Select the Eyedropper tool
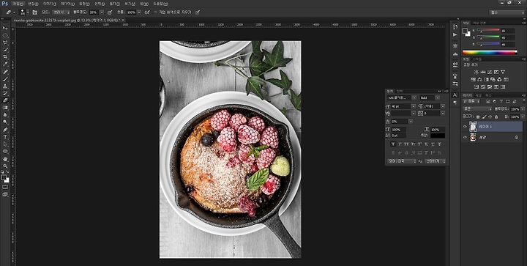The height and width of the screenshot is (266, 527). click(x=5, y=64)
